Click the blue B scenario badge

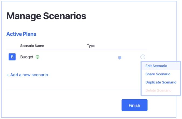coord(12,57)
